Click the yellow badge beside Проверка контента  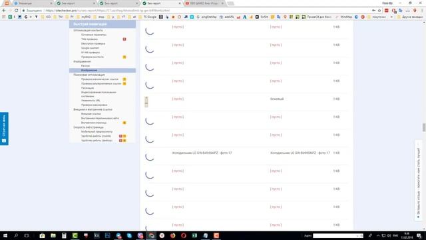click(x=124, y=57)
